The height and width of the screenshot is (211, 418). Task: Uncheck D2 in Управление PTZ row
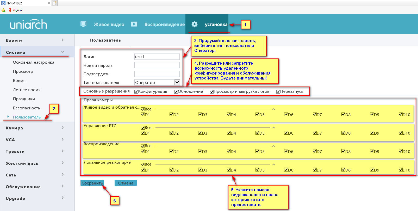click(171, 133)
